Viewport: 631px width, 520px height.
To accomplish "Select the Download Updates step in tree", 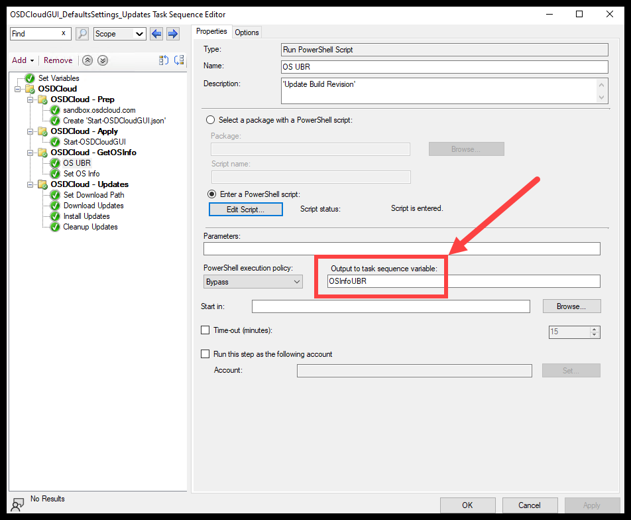I will [x=93, y=206].
